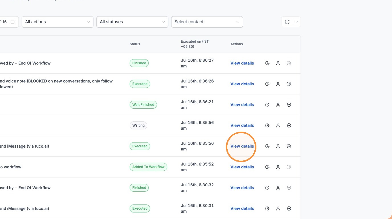
Task: Open View details for Finished 6:36:27 row
Action: point(242,63)
